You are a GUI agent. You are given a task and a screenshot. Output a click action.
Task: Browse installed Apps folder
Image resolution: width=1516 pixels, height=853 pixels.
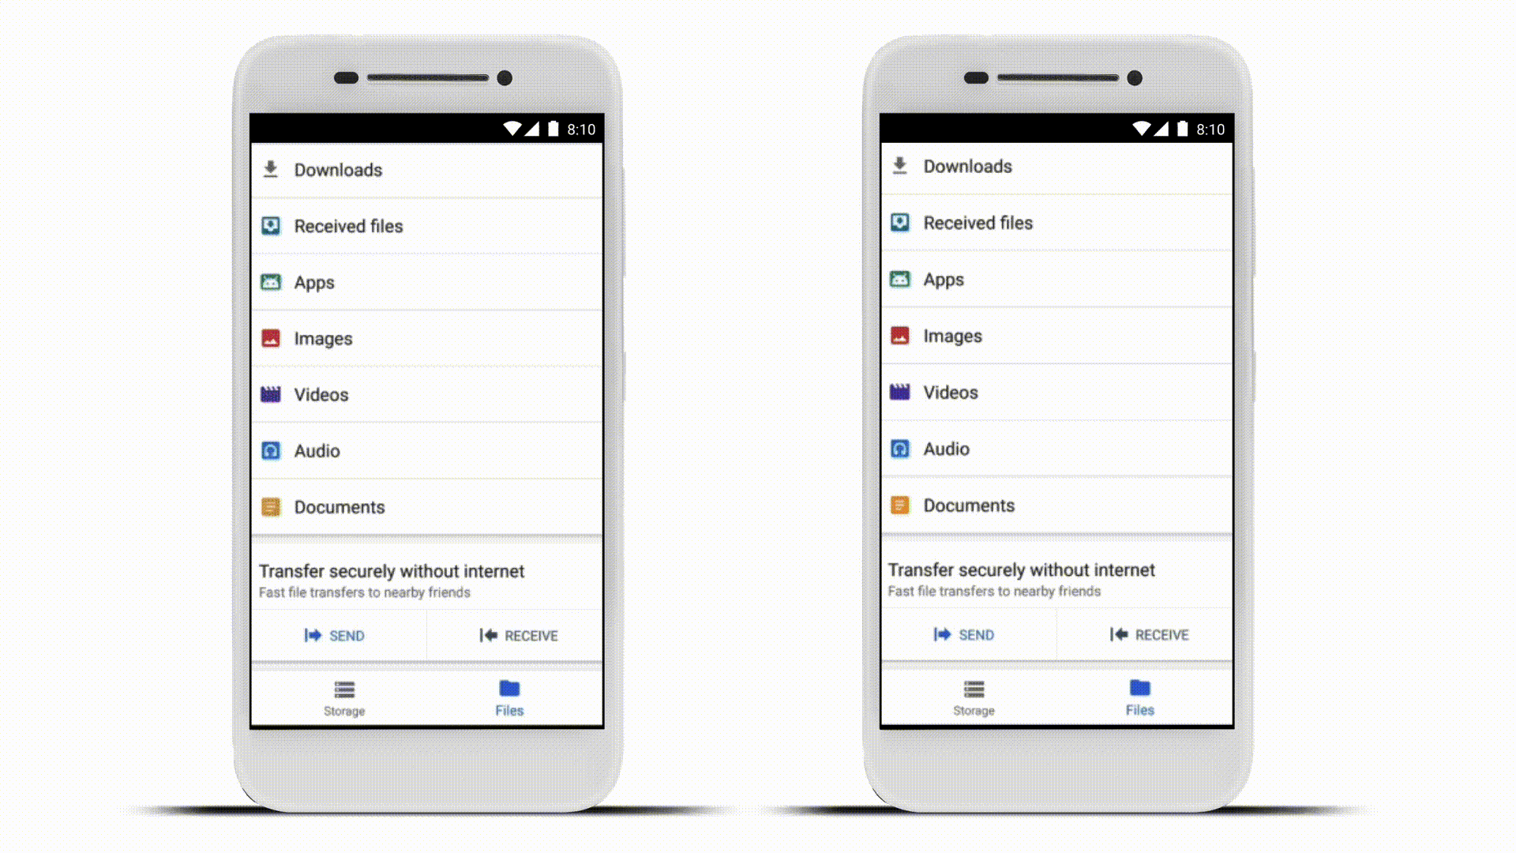coord(314,281)
